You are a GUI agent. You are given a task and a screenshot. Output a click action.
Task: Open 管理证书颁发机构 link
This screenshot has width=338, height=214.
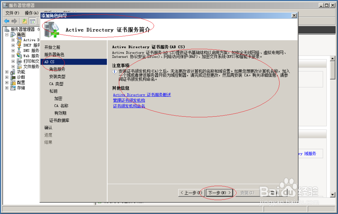tap(129, 100)
